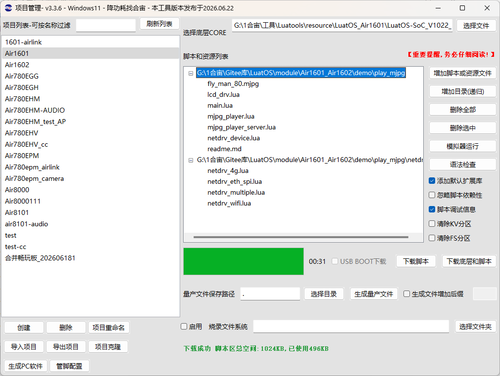Click the 量产文件保存路径 input field
Image resolution: width=500 pixels, height=376 pixels.
pyautogui.click(x=270, y=294)
